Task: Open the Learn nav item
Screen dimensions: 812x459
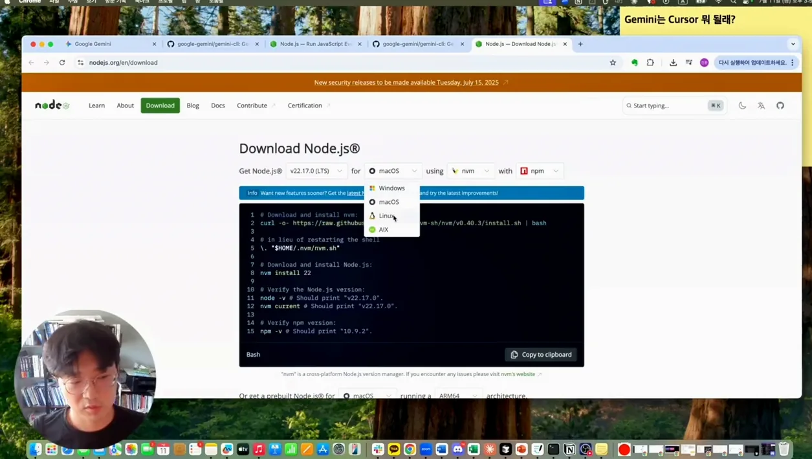Action: (96, 106)
